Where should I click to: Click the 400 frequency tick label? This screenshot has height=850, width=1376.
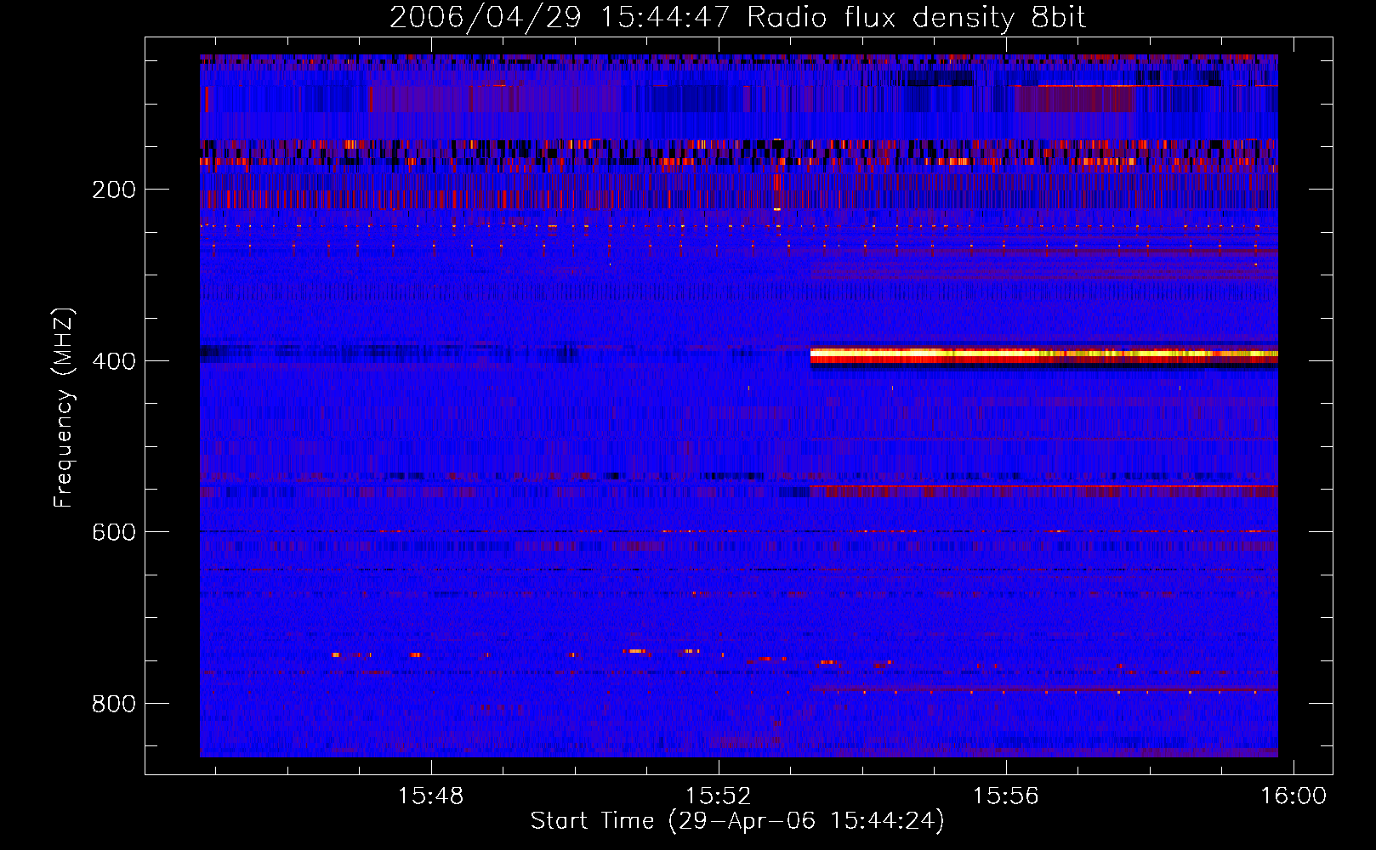(x=114, y=361)
